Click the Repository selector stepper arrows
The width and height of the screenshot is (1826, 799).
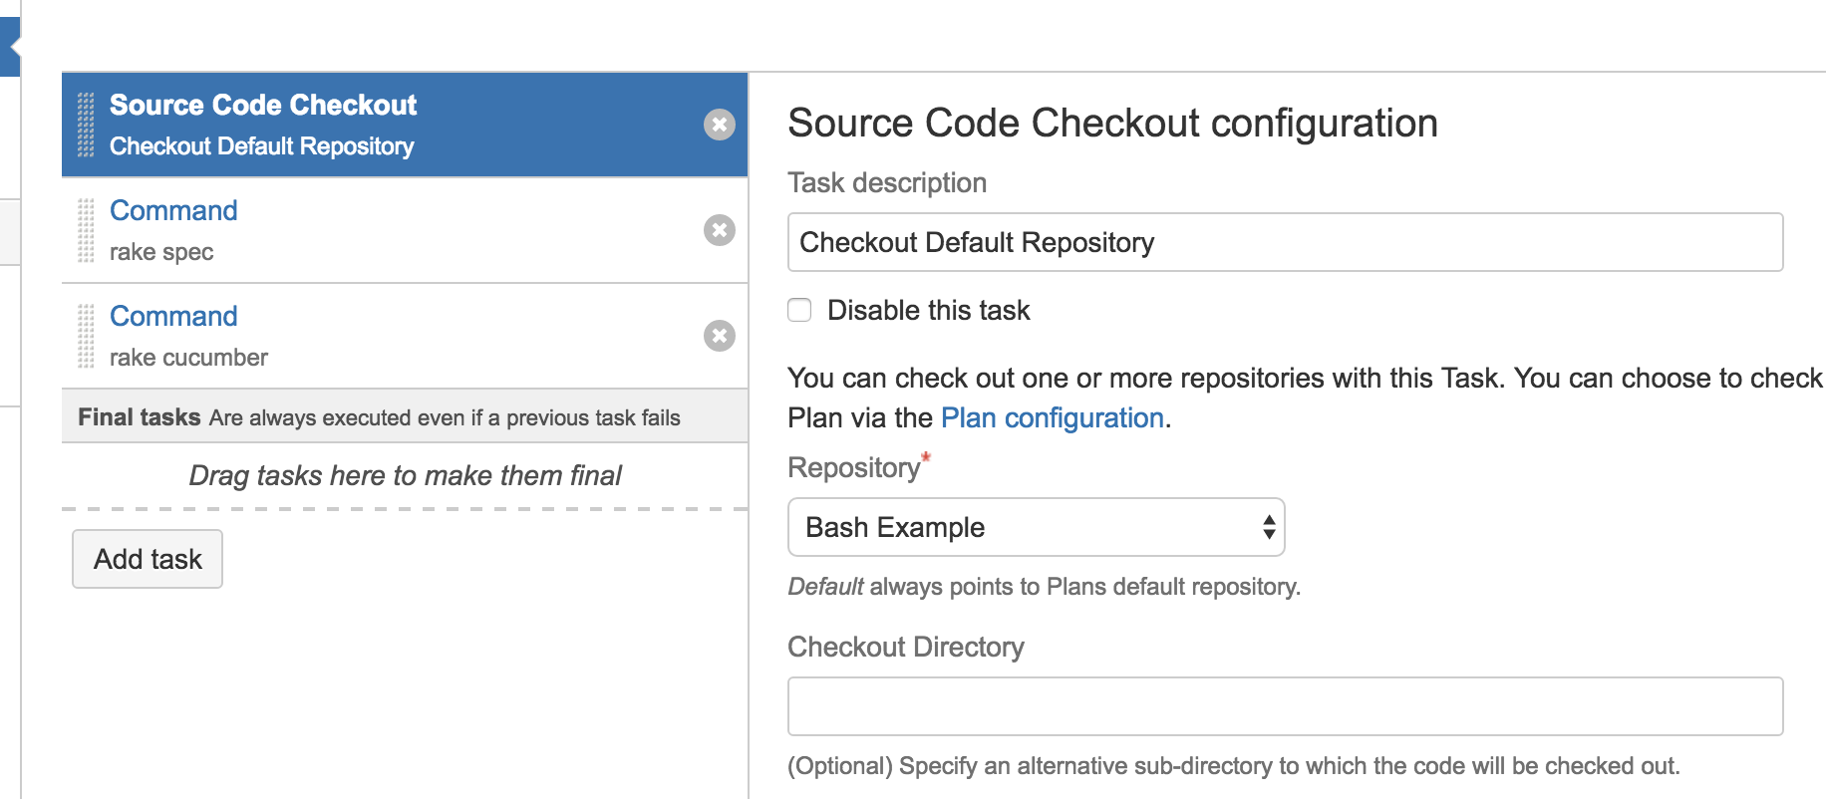[x=1268, y=527]
